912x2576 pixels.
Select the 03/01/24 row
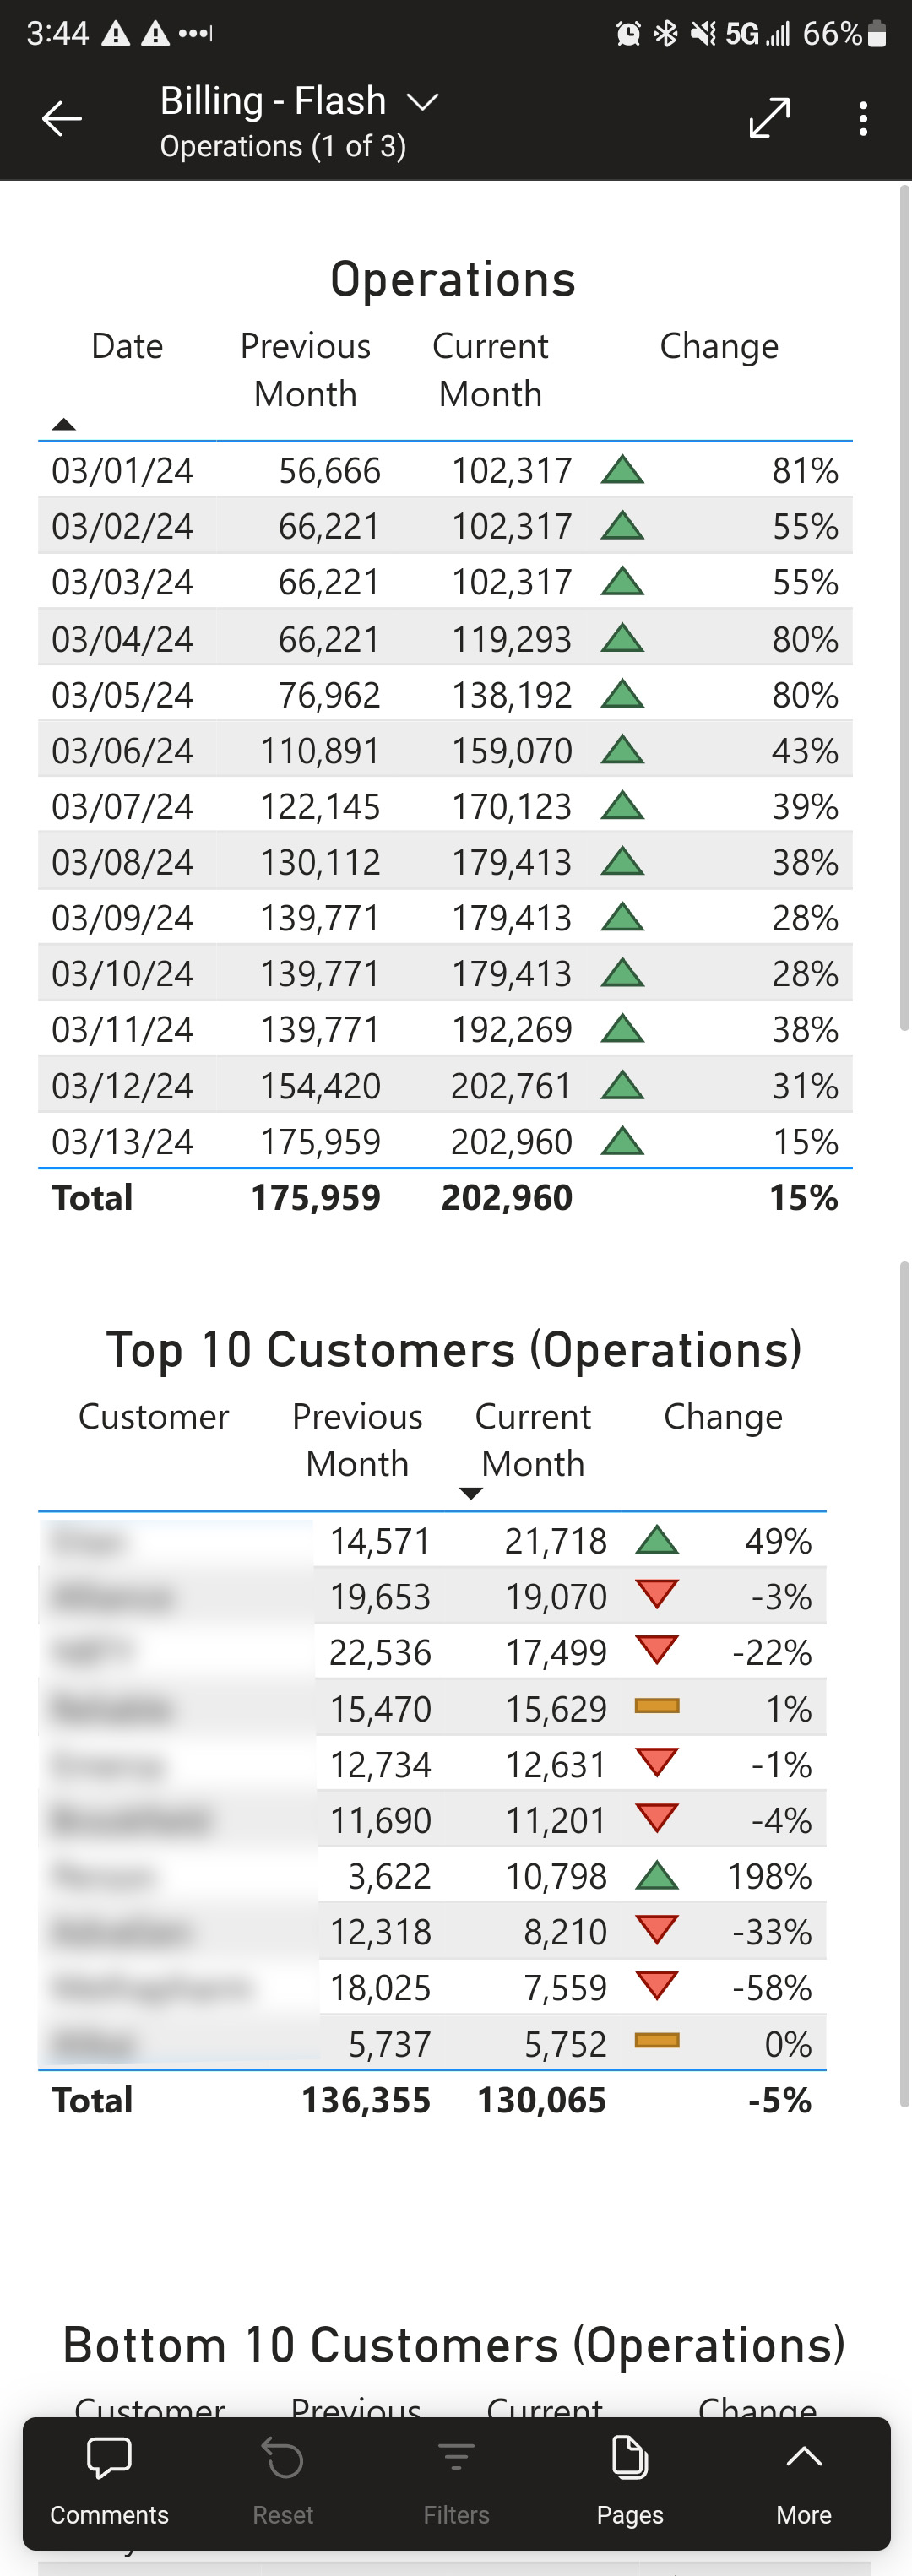[x=445, y=470]
